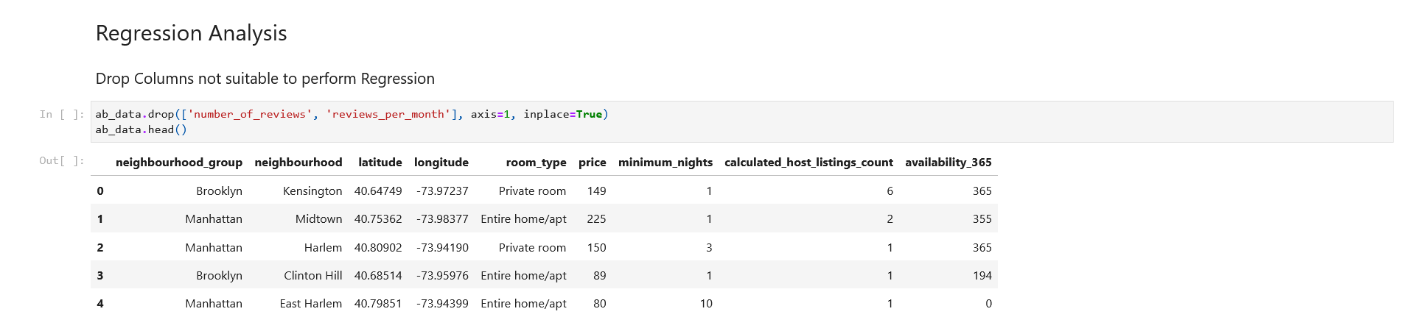Click the neighbourhood column header
Image resolution: width=1415 pixels, height=331 pixels.
(298, 162)
